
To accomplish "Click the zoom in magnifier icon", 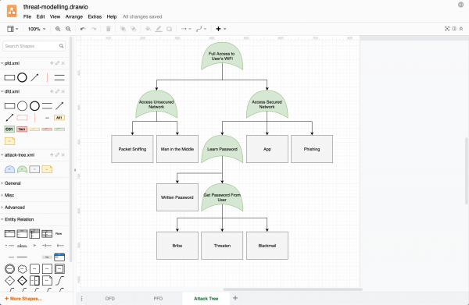I will point(58,29).
